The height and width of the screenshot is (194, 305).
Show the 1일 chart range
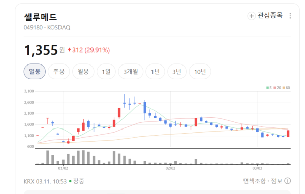(x=106, y=71)
